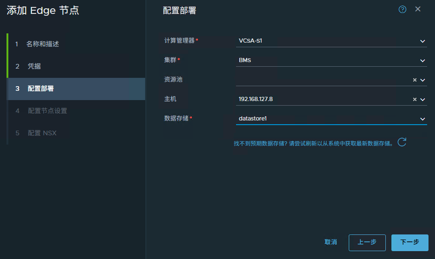Screen dimensions: 435x259
Task: Select step 4 配置节点设置
Action: pyautogui.click(x=47, y=111)
